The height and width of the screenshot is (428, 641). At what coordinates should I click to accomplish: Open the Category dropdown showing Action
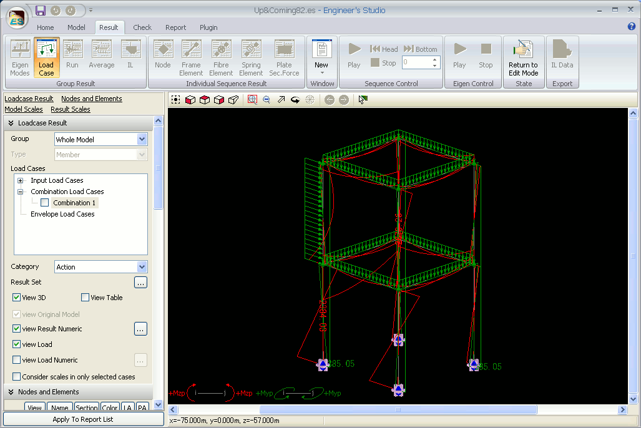click(101, 267)
